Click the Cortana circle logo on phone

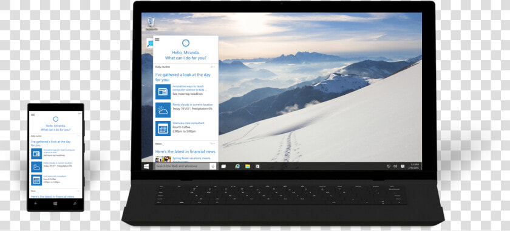click(56, 119)
